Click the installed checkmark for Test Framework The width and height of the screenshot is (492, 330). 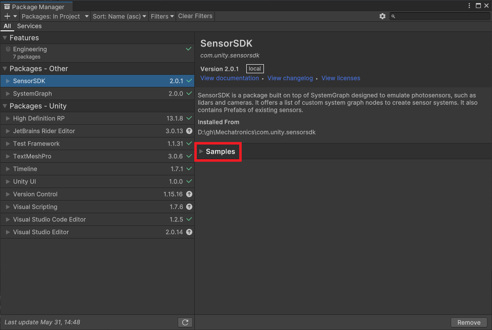coord(189,144)
